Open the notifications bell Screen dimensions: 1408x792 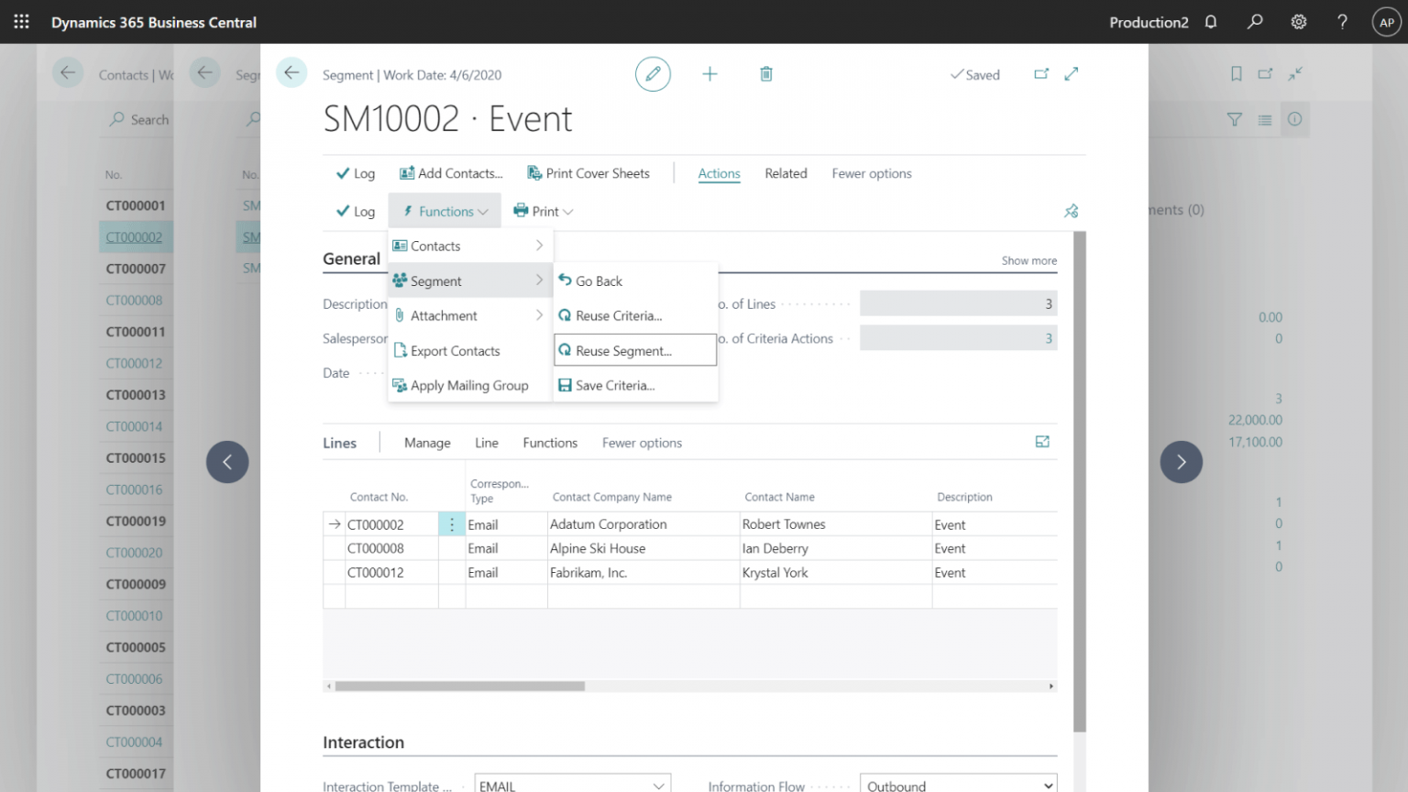coord(1210,21)
